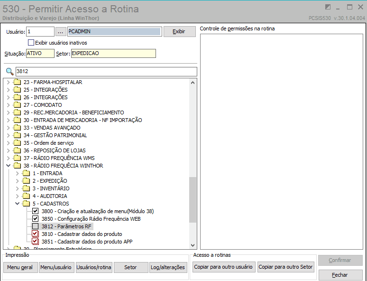Select 2 - EXPEDIÇÃO tree row text
The width and height of the screenshot is (367, 281).
pyautogui.click(x=50, y=181)
